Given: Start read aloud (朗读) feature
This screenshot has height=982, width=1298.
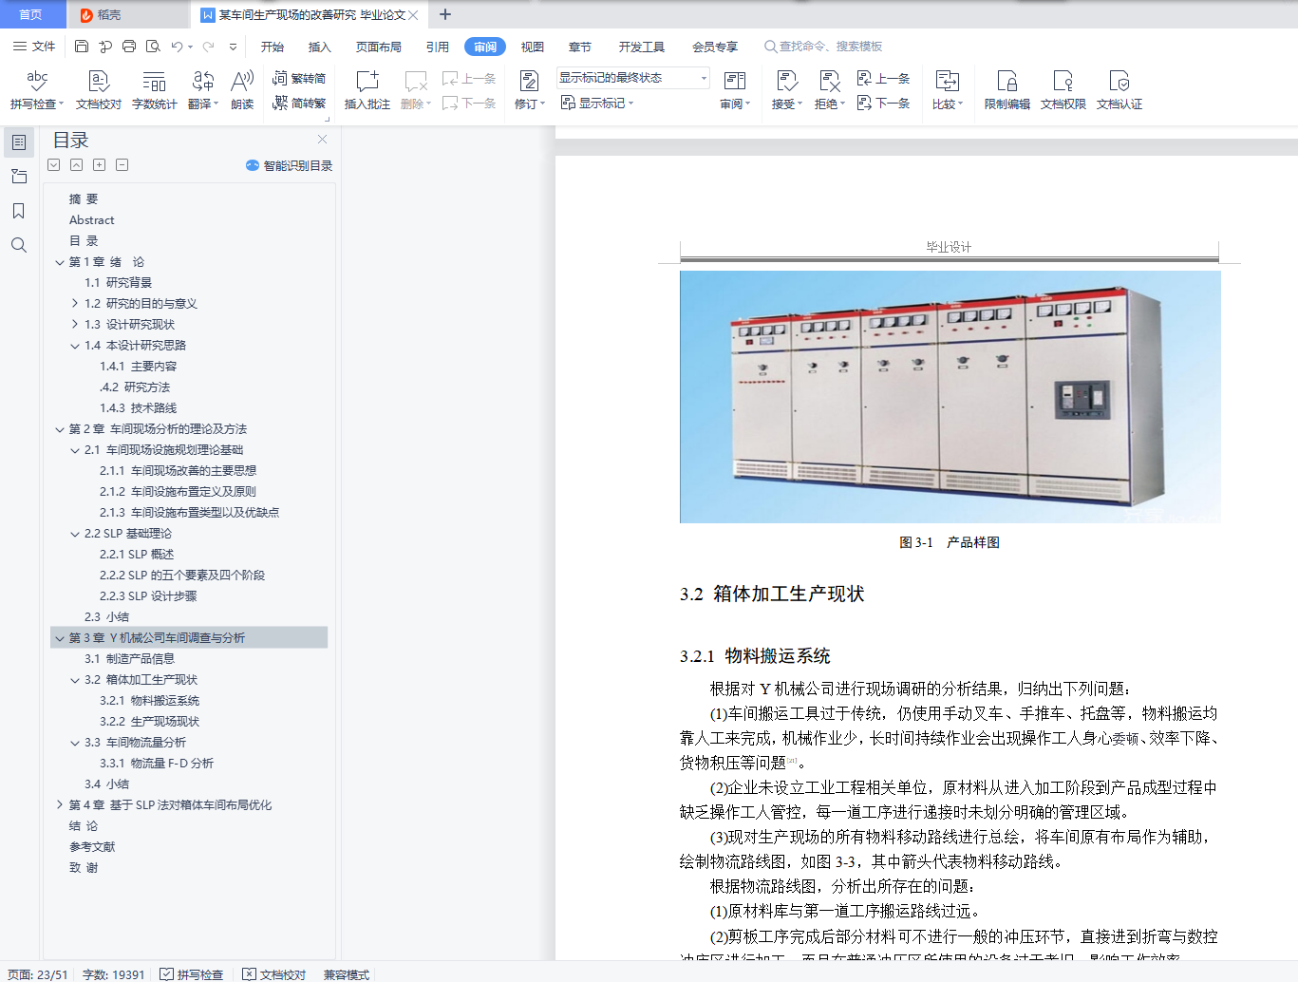Looking at the screenshot, I should click(242, 90).
